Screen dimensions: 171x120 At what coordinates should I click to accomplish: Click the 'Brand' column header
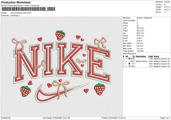coord(156,56)
